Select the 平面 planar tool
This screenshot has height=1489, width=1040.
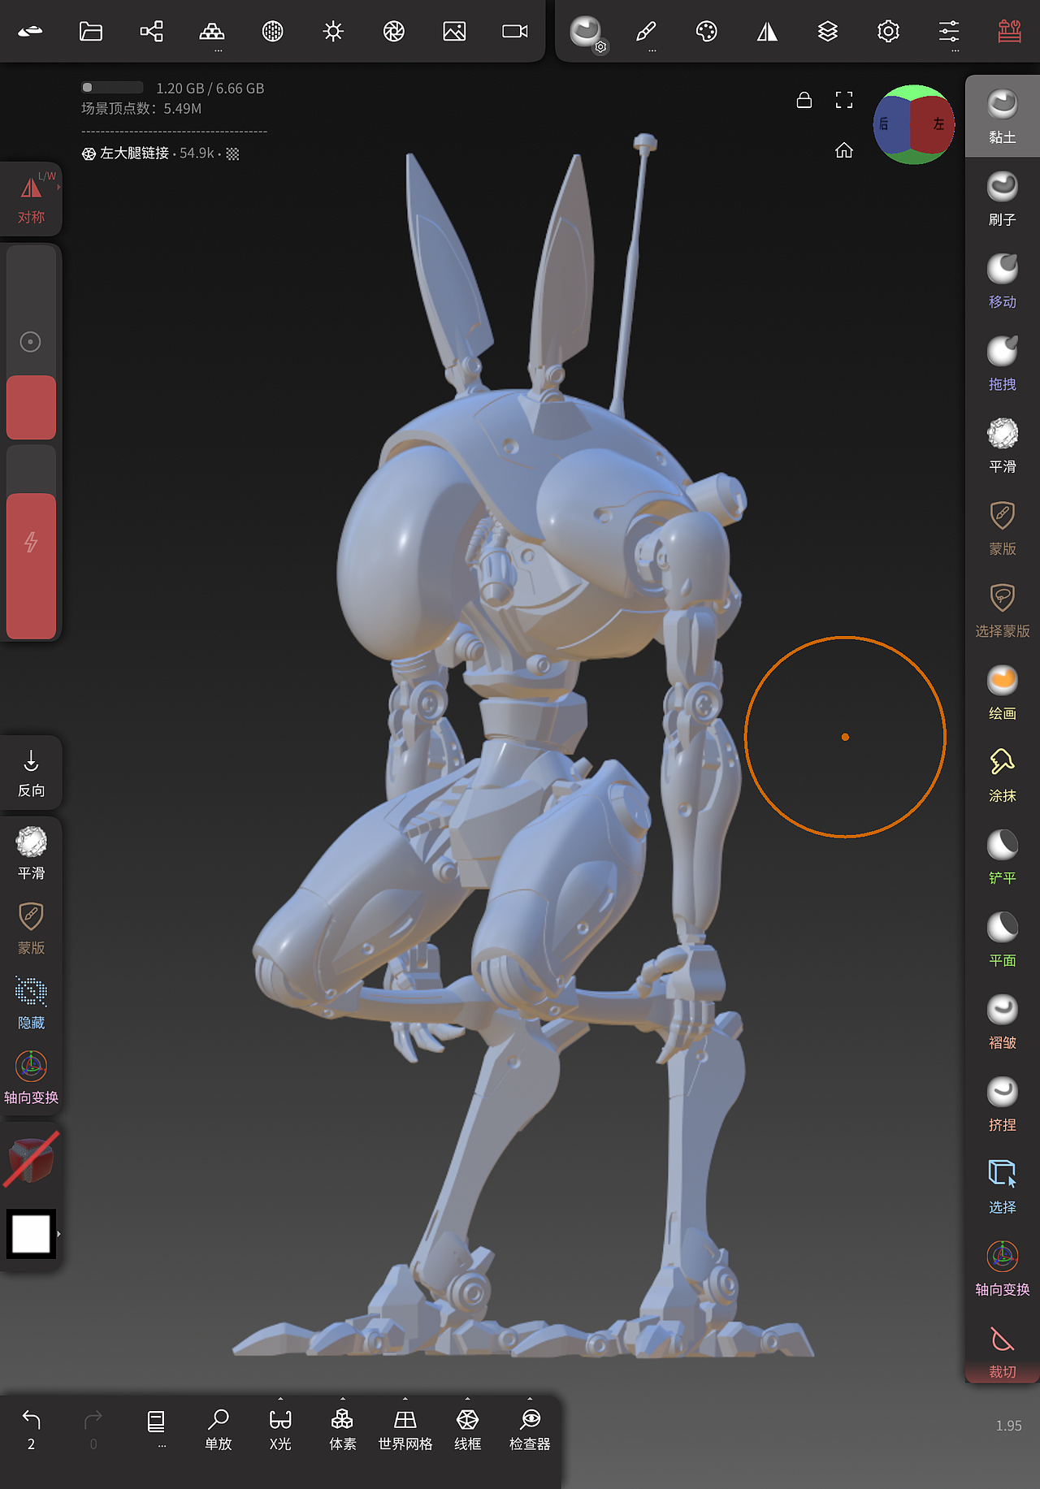[1002, 940]
